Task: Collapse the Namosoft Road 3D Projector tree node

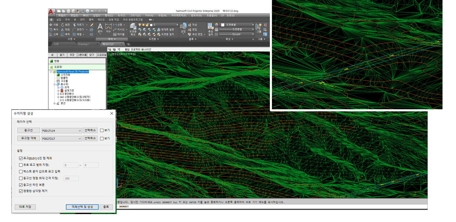Action: click(x=51, y=72)
